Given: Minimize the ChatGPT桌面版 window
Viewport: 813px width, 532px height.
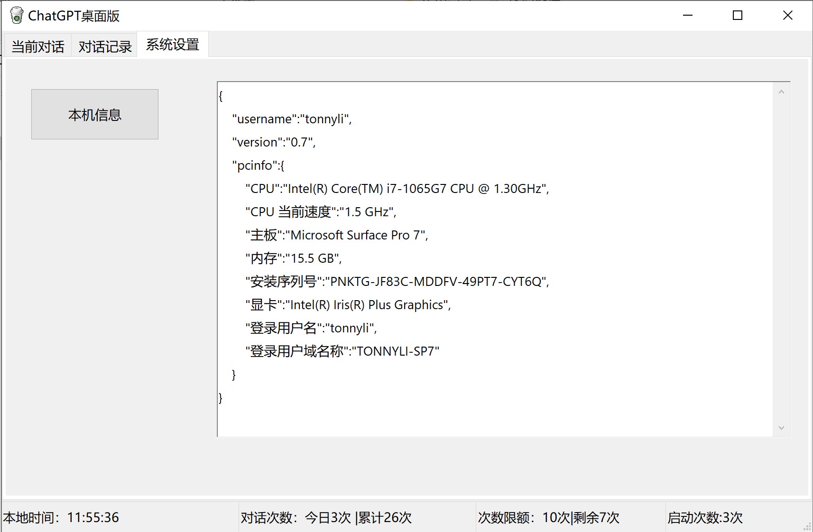Looking at the screenshot, I should pos(688,16).
